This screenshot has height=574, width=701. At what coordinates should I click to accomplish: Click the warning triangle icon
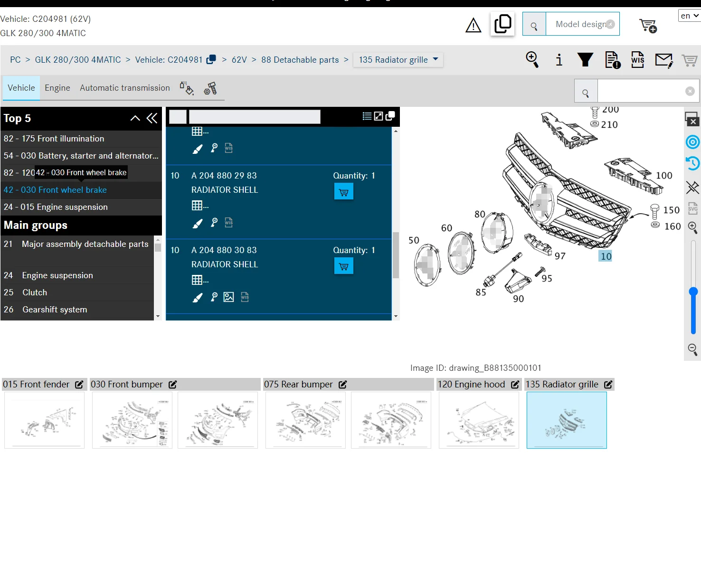coord(473,25)
